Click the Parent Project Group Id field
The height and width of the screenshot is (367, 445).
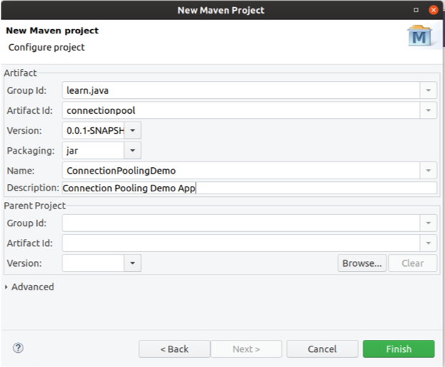click(241, 223)
